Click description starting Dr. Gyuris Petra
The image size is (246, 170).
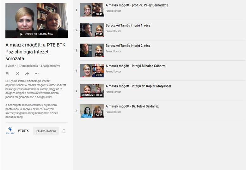tap(36, 89)
